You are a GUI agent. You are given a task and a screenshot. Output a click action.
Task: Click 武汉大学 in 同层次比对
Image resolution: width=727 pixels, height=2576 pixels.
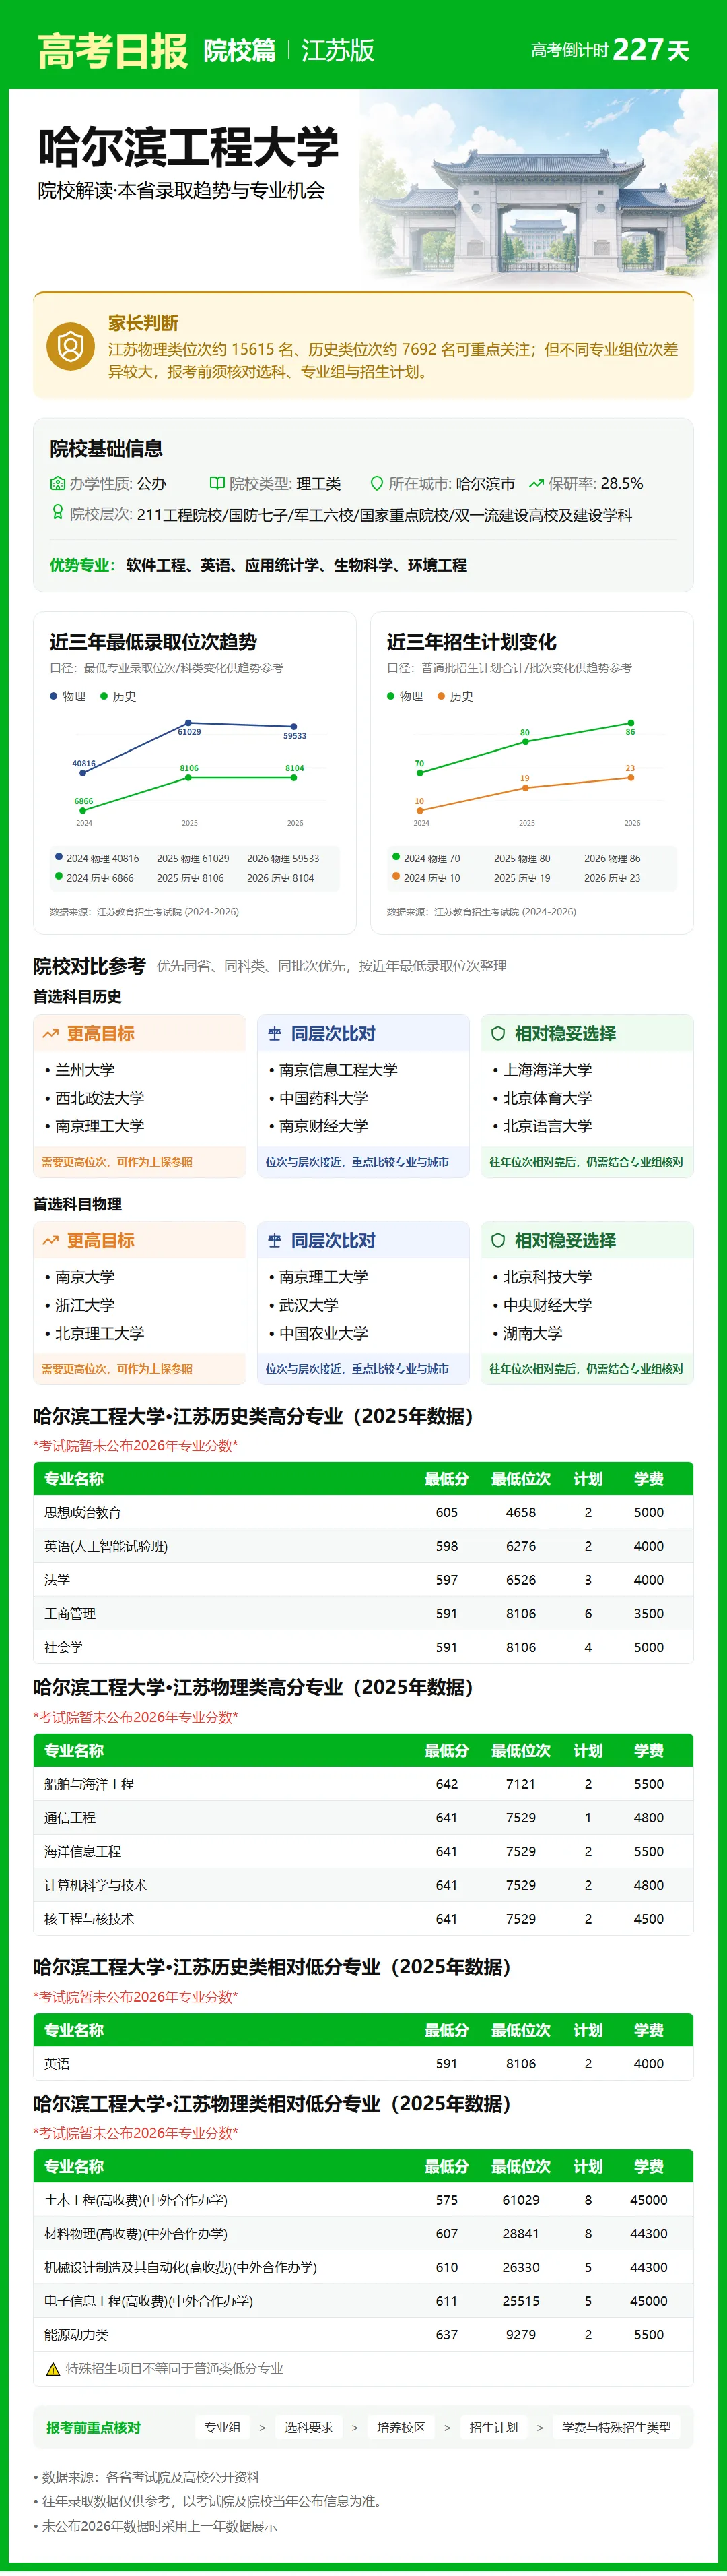click(x=308, y=1305)
